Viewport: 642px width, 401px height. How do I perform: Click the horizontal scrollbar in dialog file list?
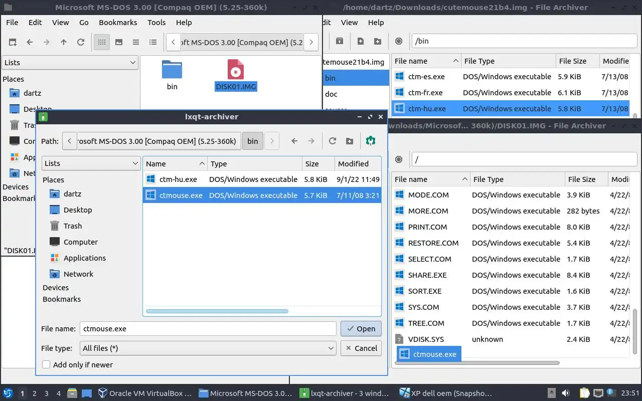pos(217,311)
